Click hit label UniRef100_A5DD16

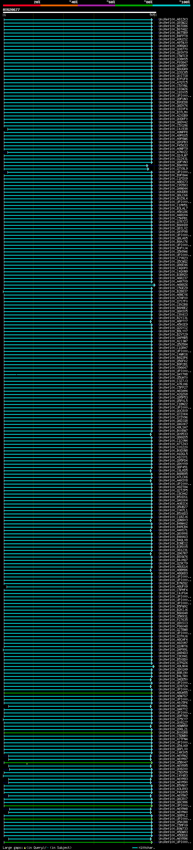[173, 836]
